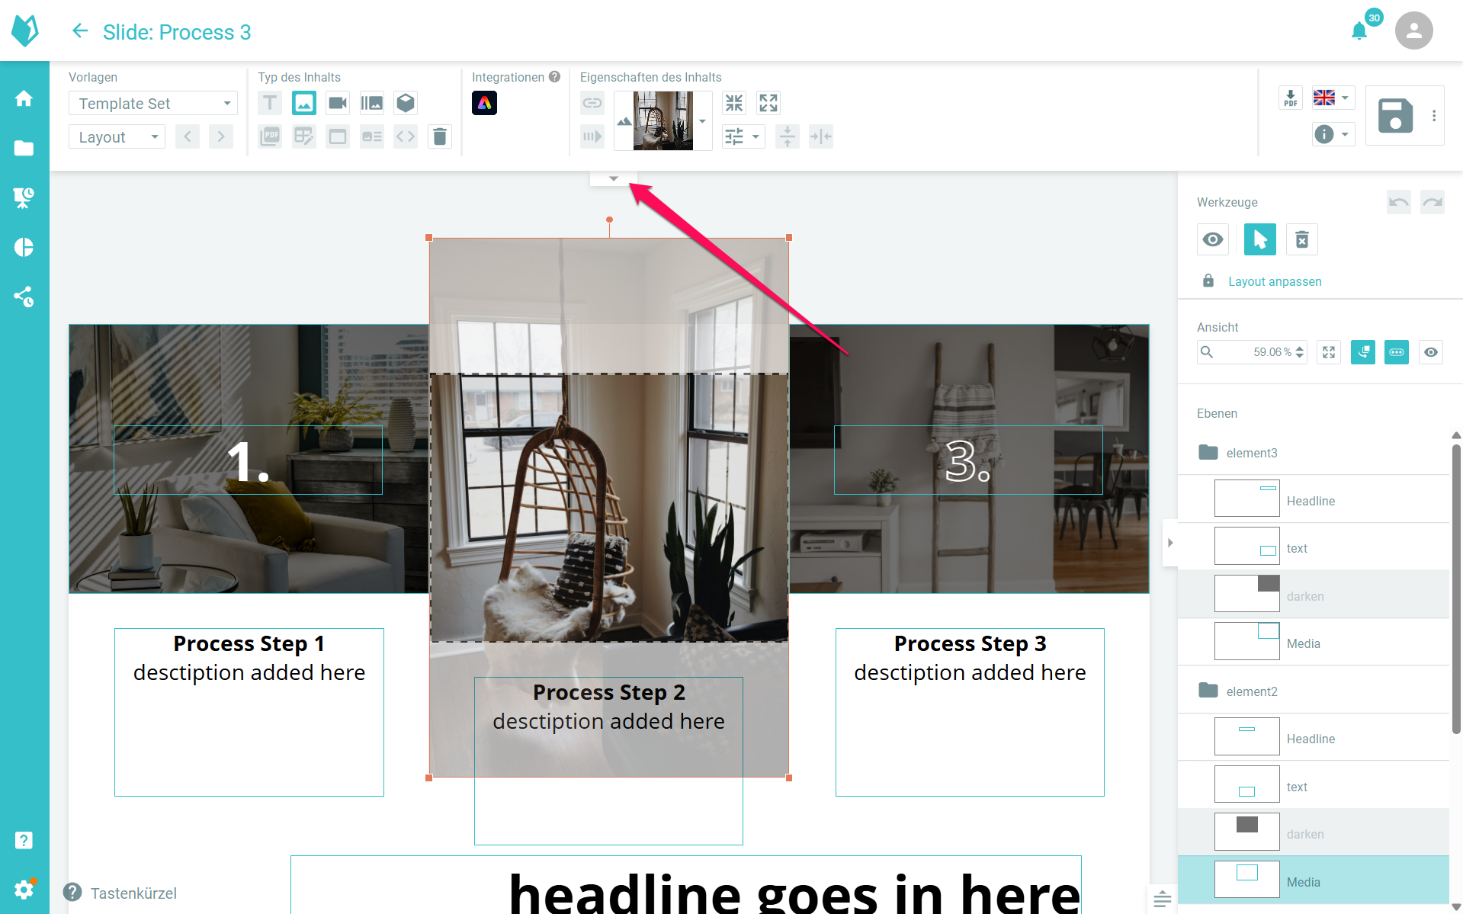Screen dimensions: 1463x914
Task: Open the Template Set dropdown
Action: click(153, 103)
